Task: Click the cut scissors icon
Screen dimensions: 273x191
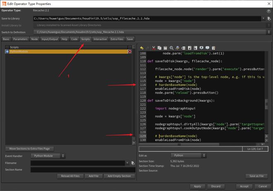Action: point(154,48)
